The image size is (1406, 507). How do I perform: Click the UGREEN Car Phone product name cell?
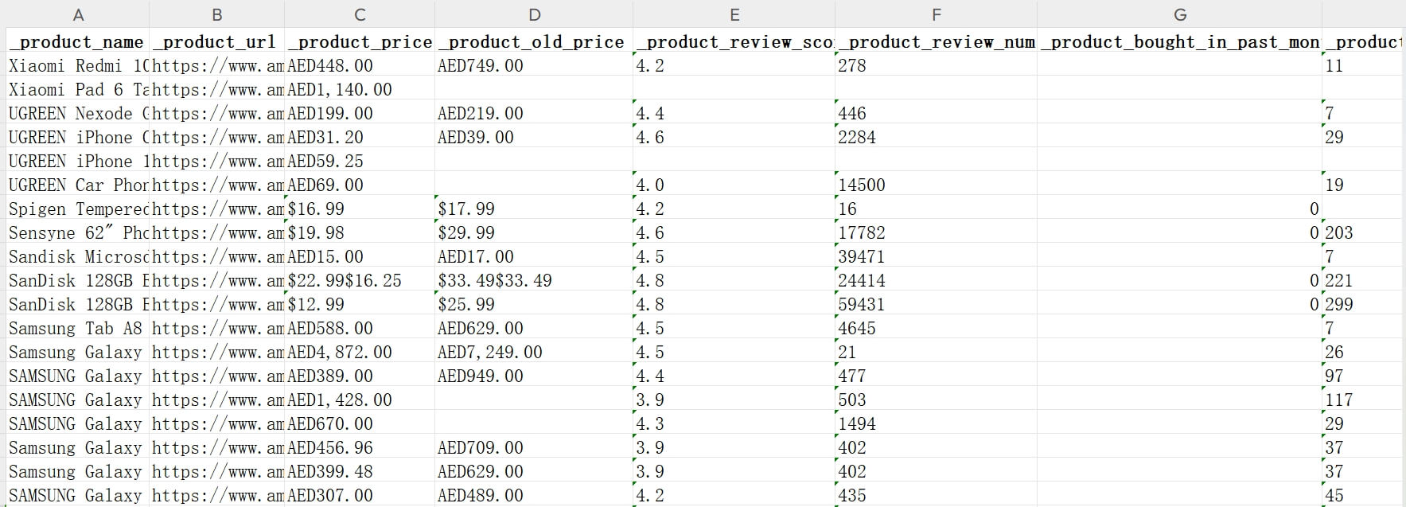tap(78, 185)
